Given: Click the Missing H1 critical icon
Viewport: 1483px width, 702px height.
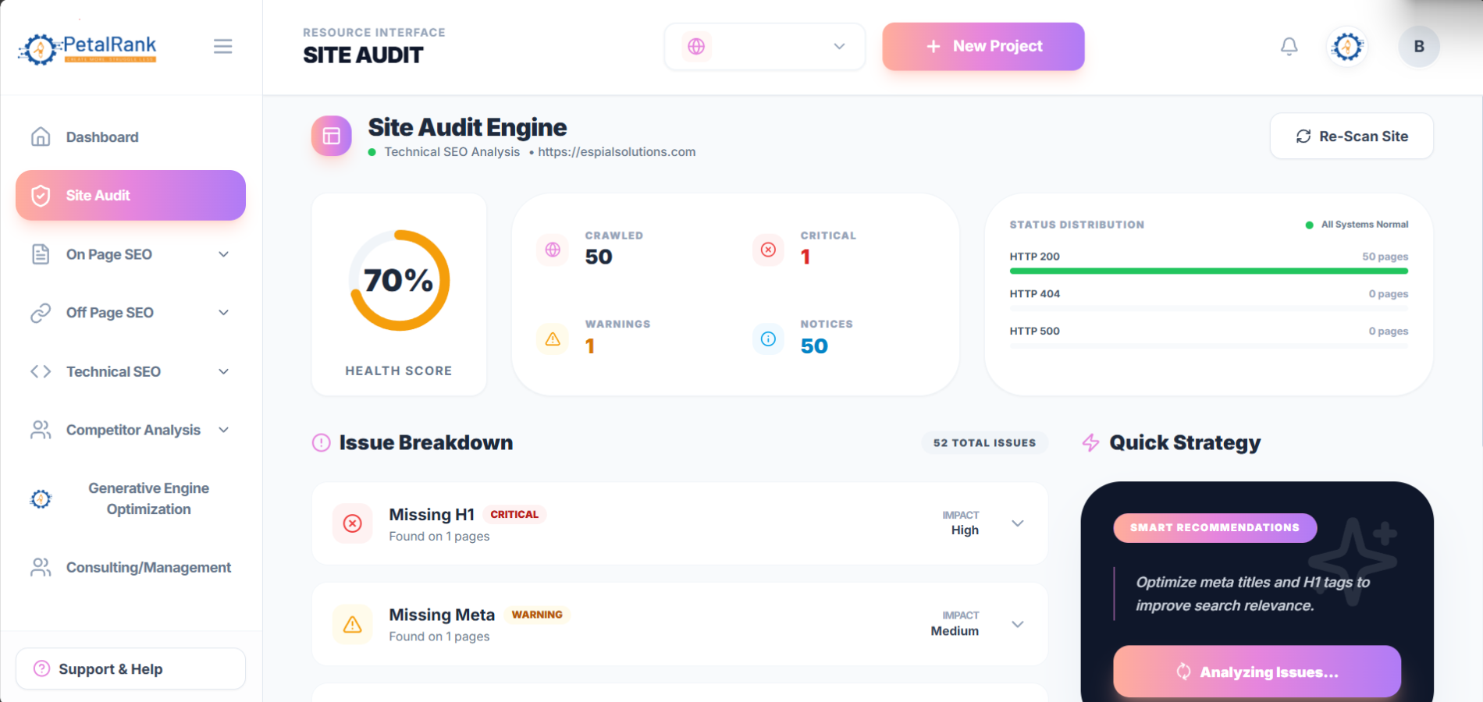Looking at the screenshot, I should point(353,523).
